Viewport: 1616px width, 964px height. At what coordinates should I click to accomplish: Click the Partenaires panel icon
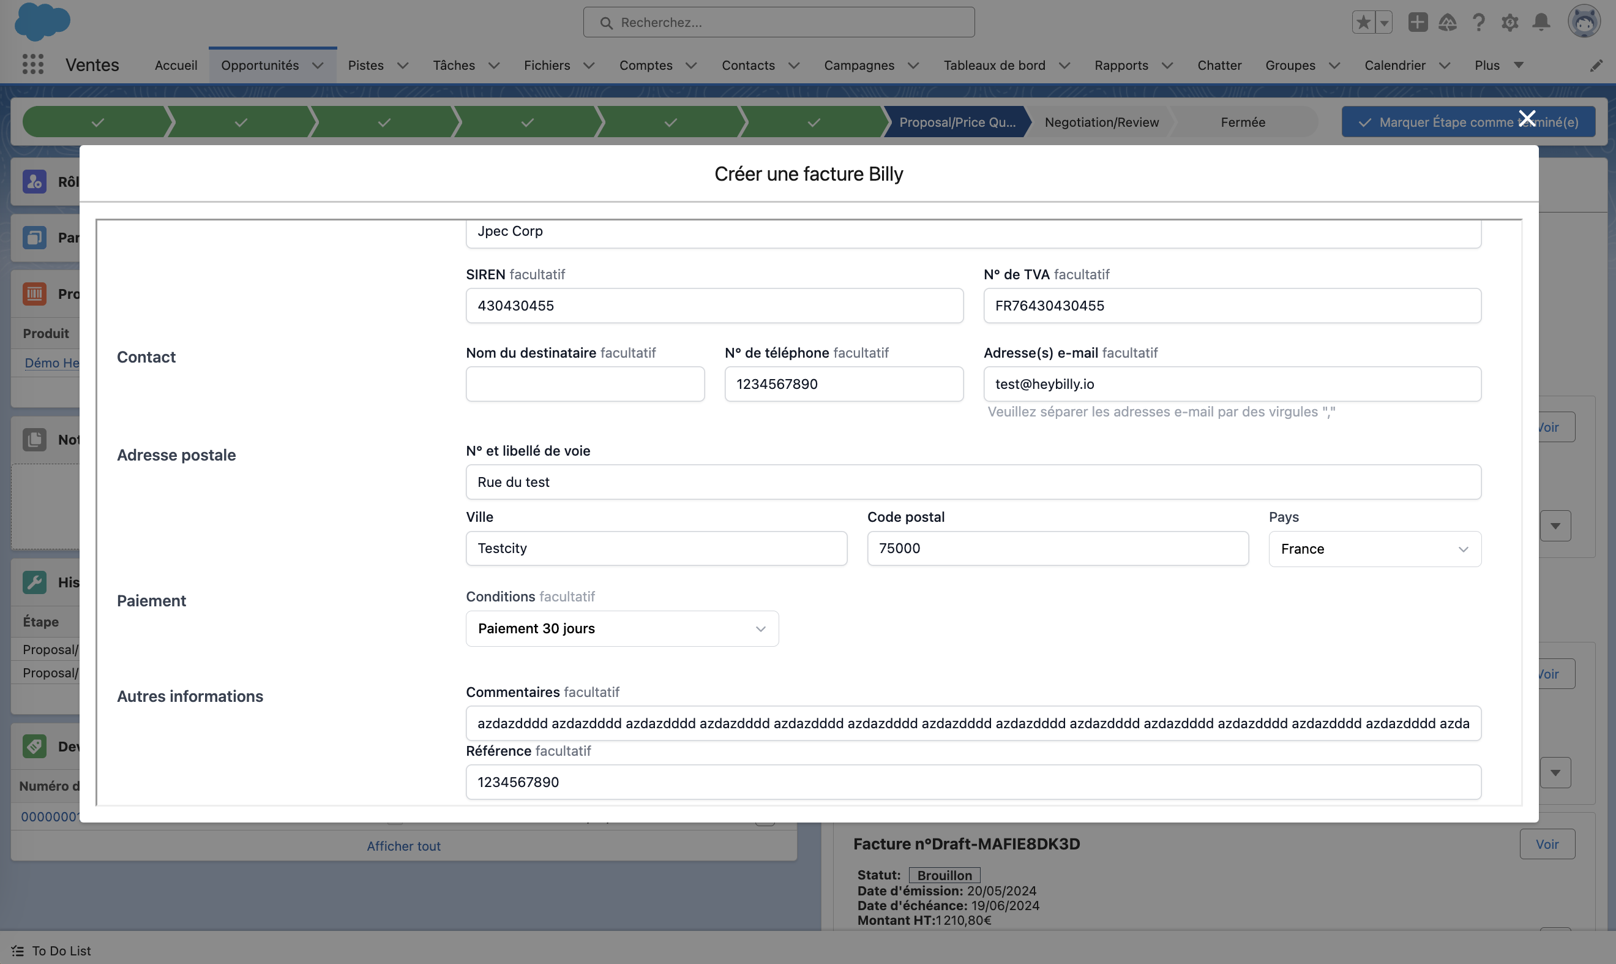coord(34,237)
